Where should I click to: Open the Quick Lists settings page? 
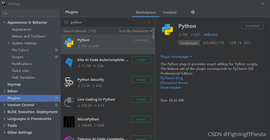click(x=20, y=70)
